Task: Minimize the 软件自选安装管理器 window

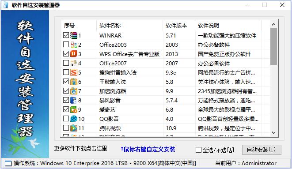Action: tap(248, 5)
